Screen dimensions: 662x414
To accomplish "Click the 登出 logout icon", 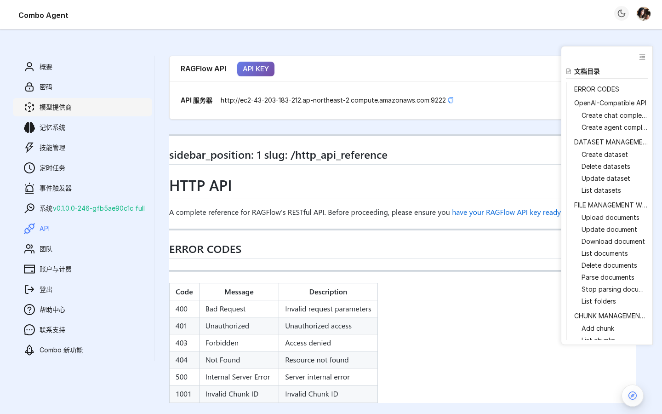I will click(x=29, y=289).
